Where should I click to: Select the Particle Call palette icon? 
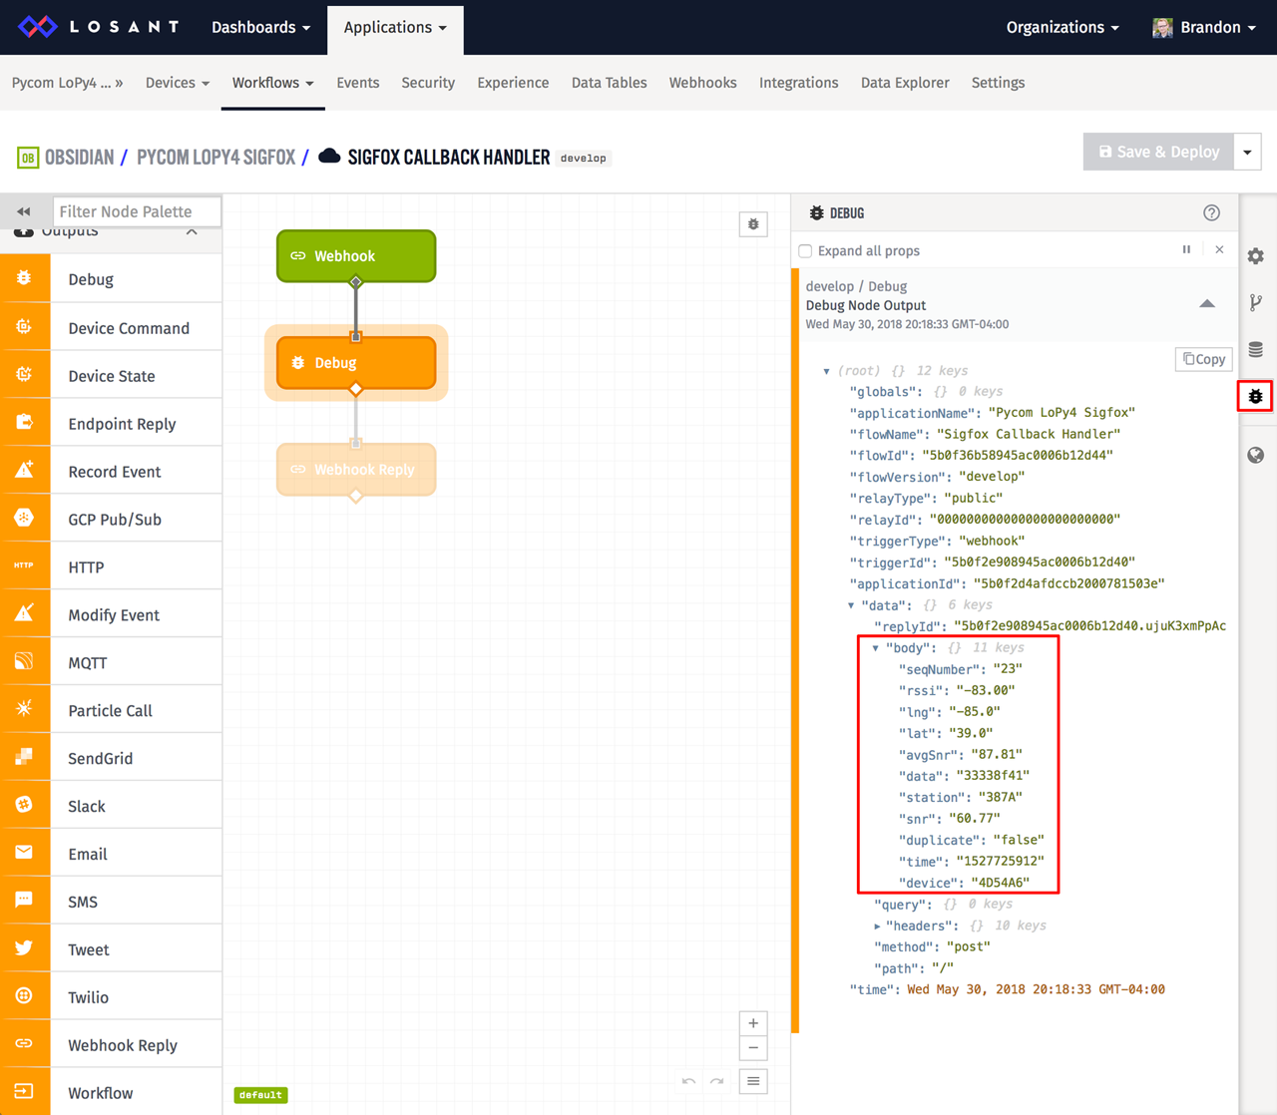click(x=25, y=710)
